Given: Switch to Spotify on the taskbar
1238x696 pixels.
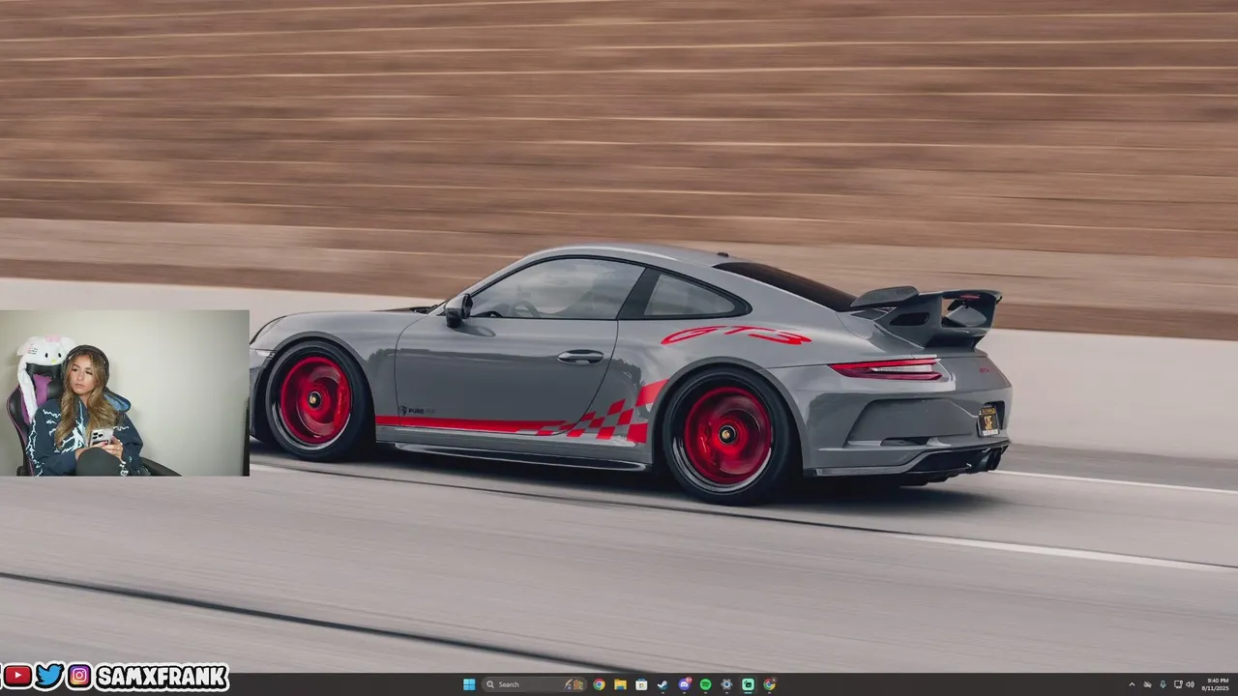Looking at the screenshot, I should click(x=705, y=684).
